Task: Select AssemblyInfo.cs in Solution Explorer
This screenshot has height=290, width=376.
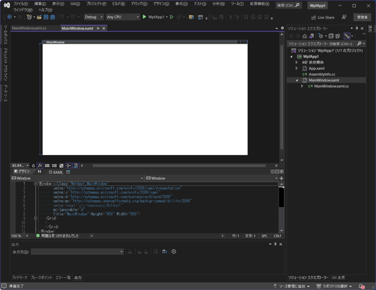Action: [x=321, y=74]
